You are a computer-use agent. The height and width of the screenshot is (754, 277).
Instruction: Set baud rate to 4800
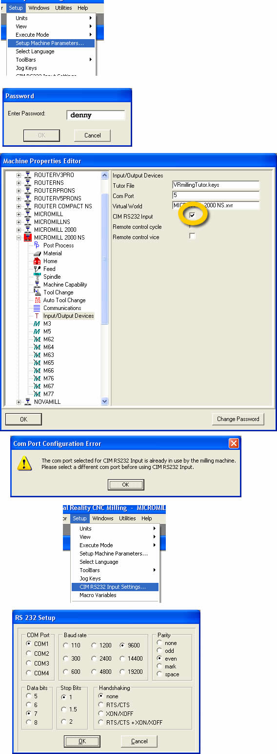(94, 672)
